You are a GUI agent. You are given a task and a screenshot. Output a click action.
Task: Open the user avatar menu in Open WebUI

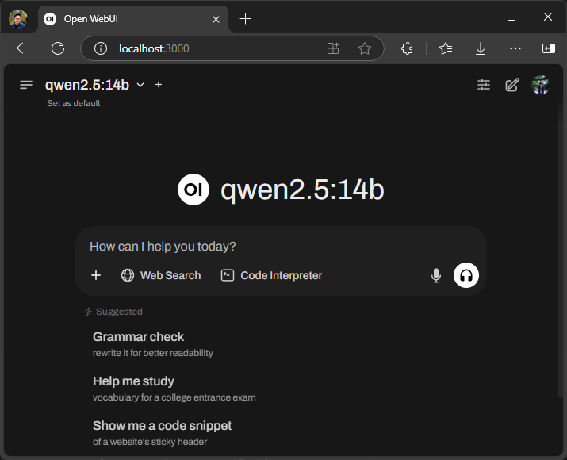[540, 85]
